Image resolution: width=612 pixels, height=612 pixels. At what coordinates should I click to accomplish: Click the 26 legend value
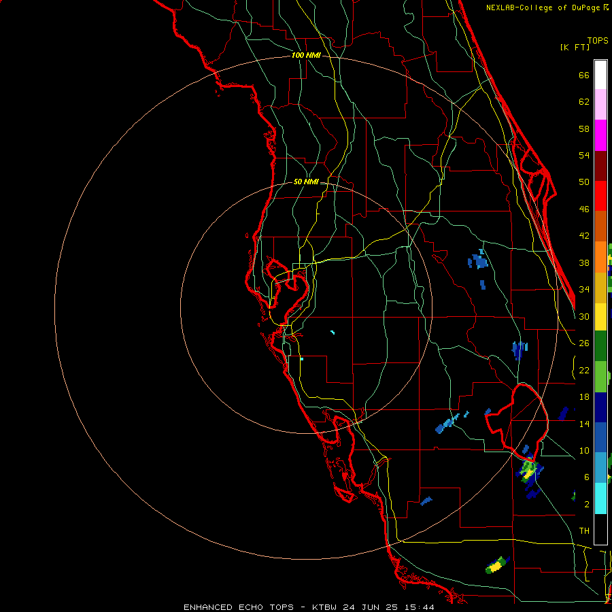tap(584, 343)
